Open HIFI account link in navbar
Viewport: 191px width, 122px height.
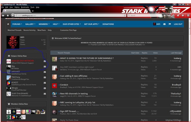pos(157,24)
